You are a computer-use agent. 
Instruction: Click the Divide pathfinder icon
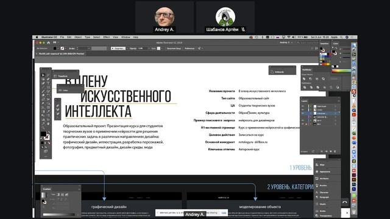305,88
